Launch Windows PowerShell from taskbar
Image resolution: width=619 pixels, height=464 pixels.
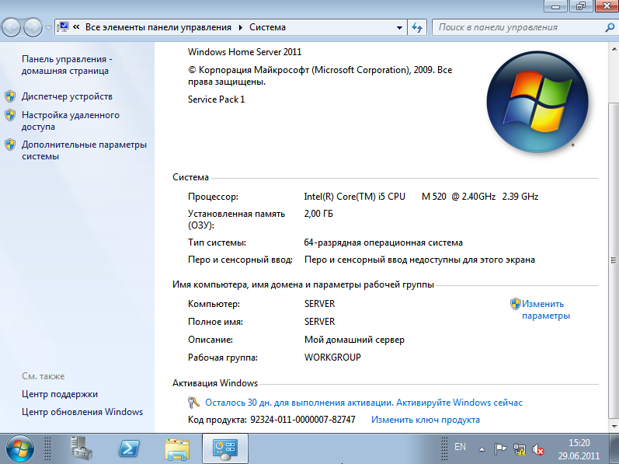point(129,448)
